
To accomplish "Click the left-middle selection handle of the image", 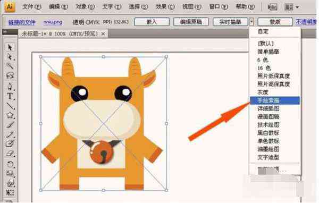I will (x=41, y=123).
